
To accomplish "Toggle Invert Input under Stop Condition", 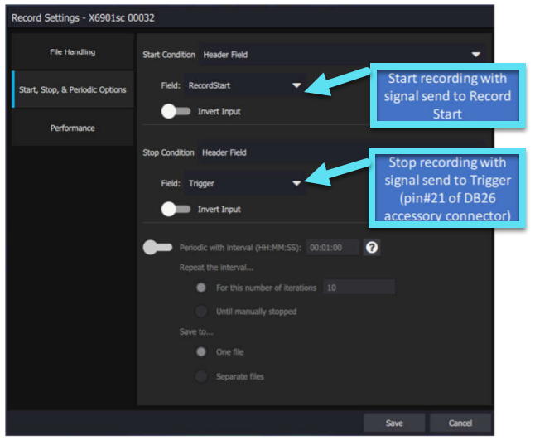I will [176, 210].
